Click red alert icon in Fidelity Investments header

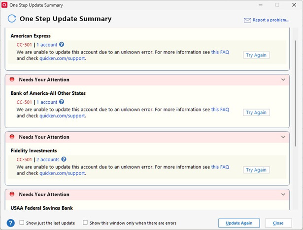pyautogui.click(x=12, y=137)
